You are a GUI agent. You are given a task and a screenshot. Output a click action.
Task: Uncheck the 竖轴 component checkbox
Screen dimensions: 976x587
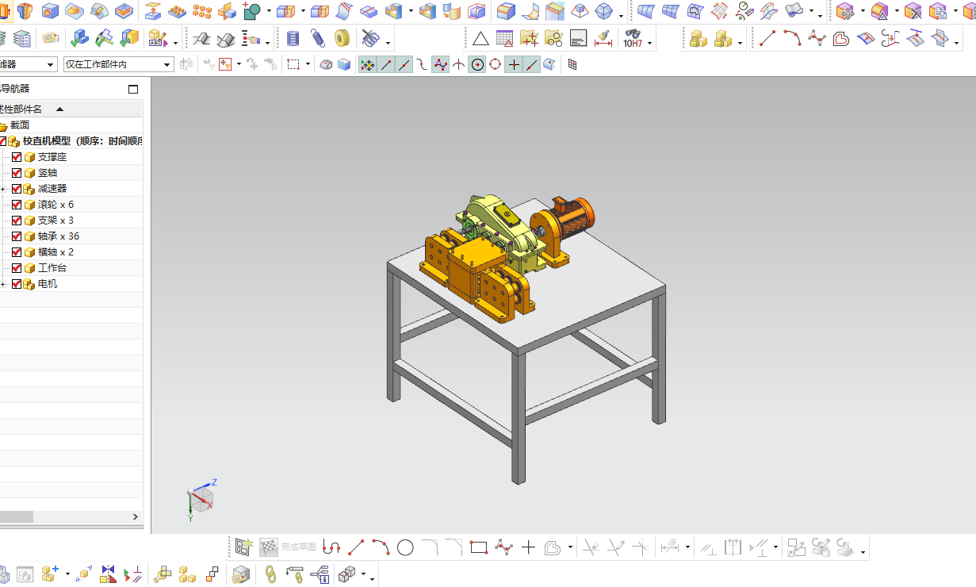coord(17,173)
